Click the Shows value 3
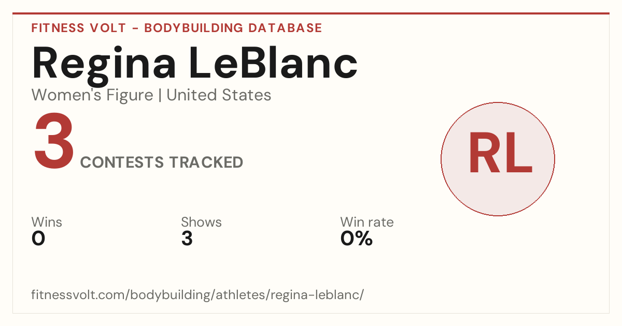Screen dimensions: 622x326 pos(187,239)
